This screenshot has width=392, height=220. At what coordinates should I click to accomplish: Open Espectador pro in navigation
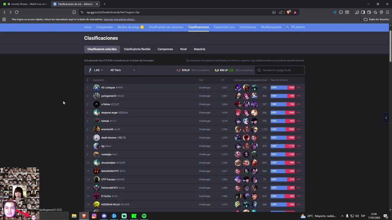click(224, 27)
